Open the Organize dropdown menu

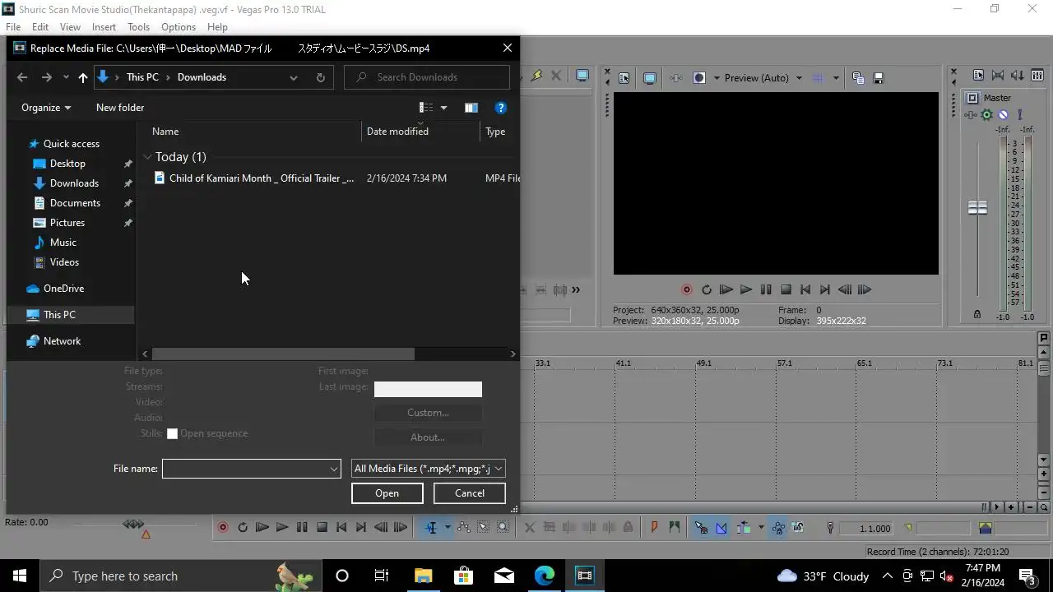(x=46, y=108)
